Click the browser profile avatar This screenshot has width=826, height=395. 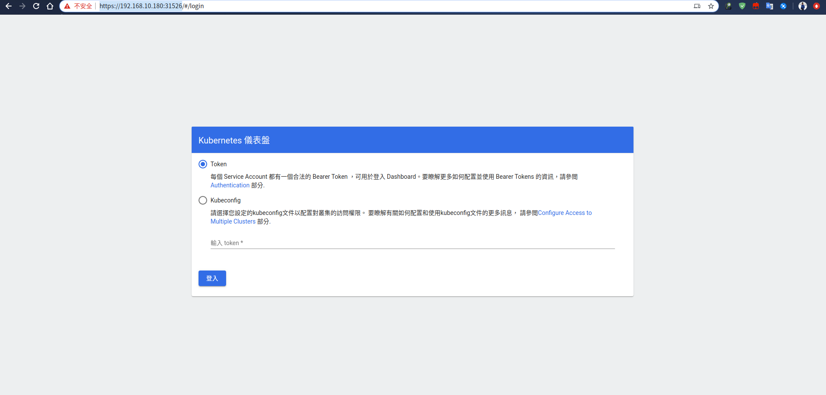pyautogui.click(x=803, y=6)
